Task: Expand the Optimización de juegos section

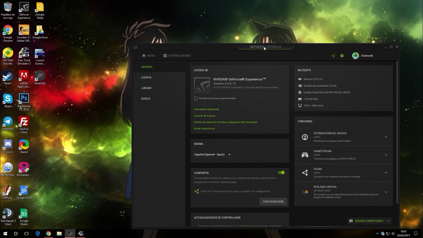Action: tap(386, 137)
